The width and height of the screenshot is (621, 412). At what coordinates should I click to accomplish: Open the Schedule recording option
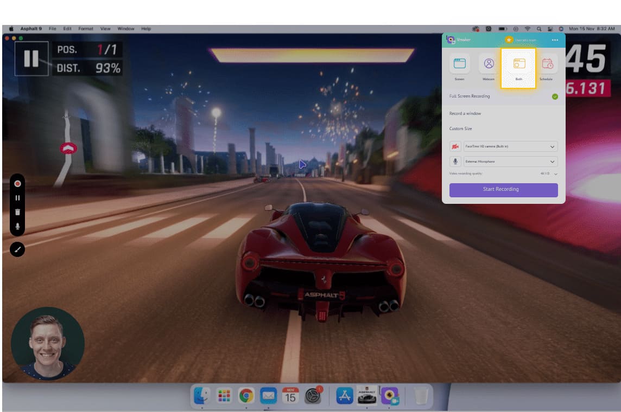pos(547,65)
